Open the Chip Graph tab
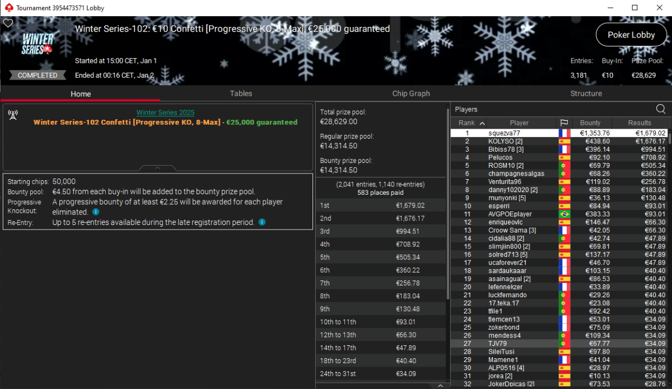672x389 pixels. tap(411, 93)
